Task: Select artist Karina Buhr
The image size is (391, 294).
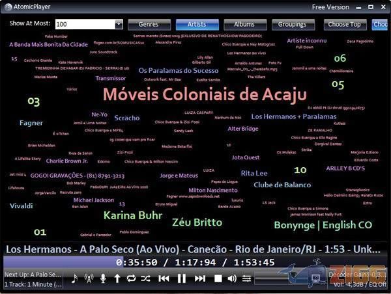Action: 133,215
